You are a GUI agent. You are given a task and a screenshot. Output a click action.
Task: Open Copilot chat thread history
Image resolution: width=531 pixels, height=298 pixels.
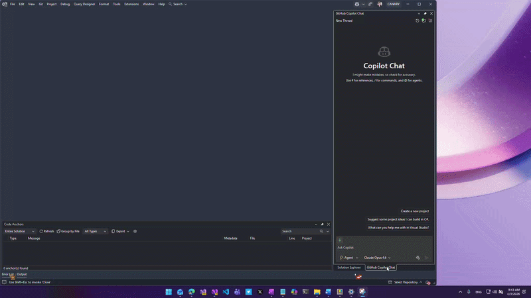pos(417,21)
